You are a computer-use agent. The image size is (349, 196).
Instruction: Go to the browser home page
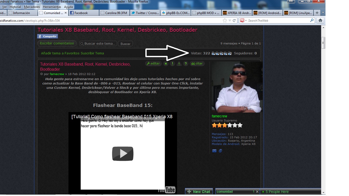320,20
